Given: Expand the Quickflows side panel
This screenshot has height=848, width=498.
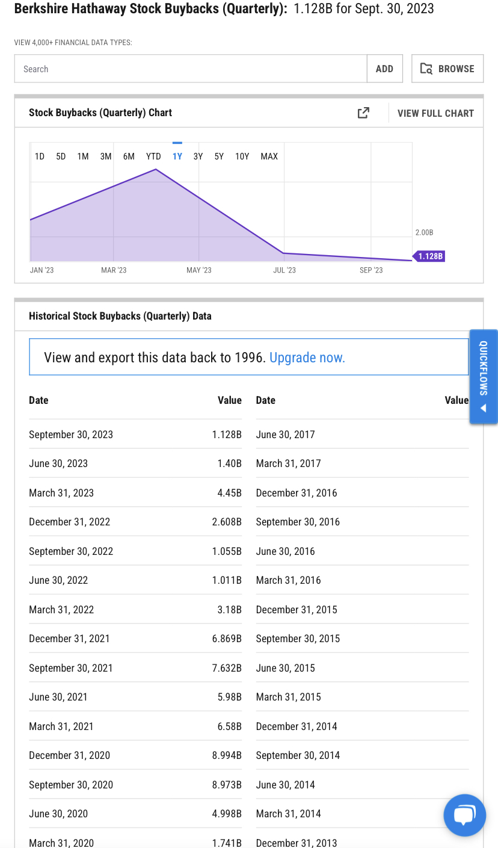Looking at the screenshot, I should [484, 377].
